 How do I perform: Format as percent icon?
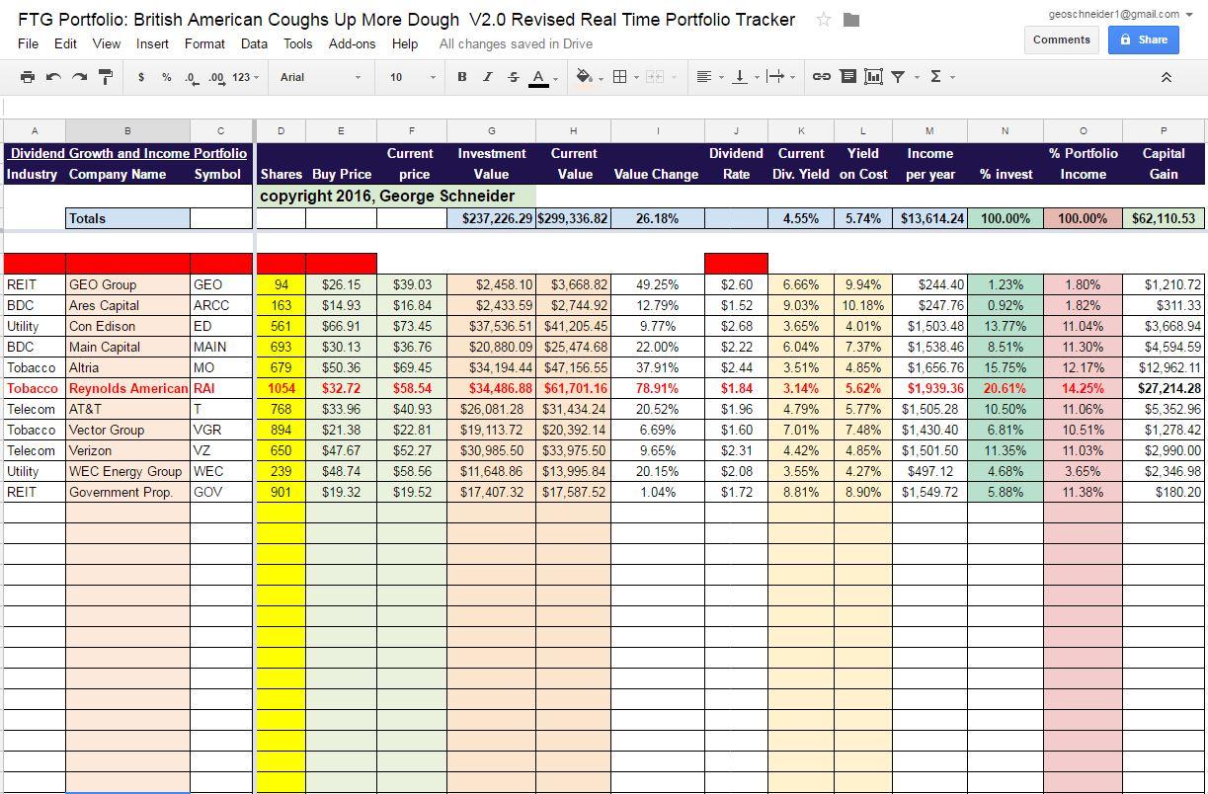point(166,77)
